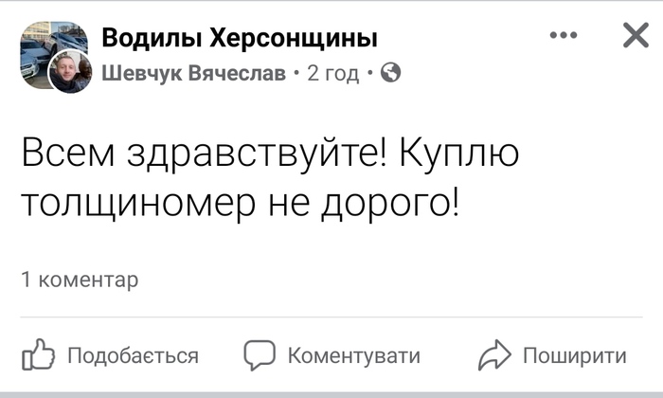
Task: Click the globe public-privacy icon
Action: coord(390,72)
